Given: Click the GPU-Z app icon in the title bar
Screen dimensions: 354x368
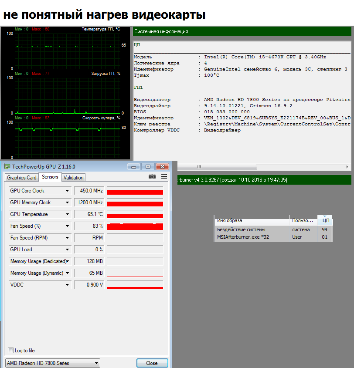Looking at the screenshot, I should pyautogui.click(x=7, y=166).
